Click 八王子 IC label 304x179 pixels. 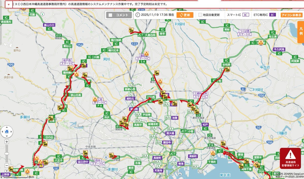(x=58, y=160)
